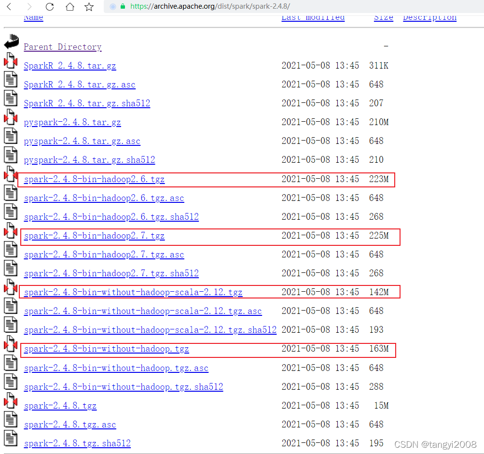
Task: Open spark-2.4.8-bin-hadoop2.7.tgz.asc link
Action: [104, 255]
